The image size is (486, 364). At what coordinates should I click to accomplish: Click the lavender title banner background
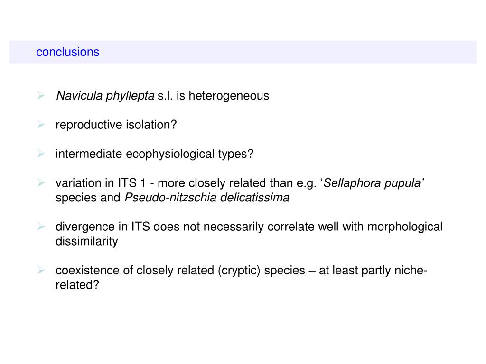243,52
